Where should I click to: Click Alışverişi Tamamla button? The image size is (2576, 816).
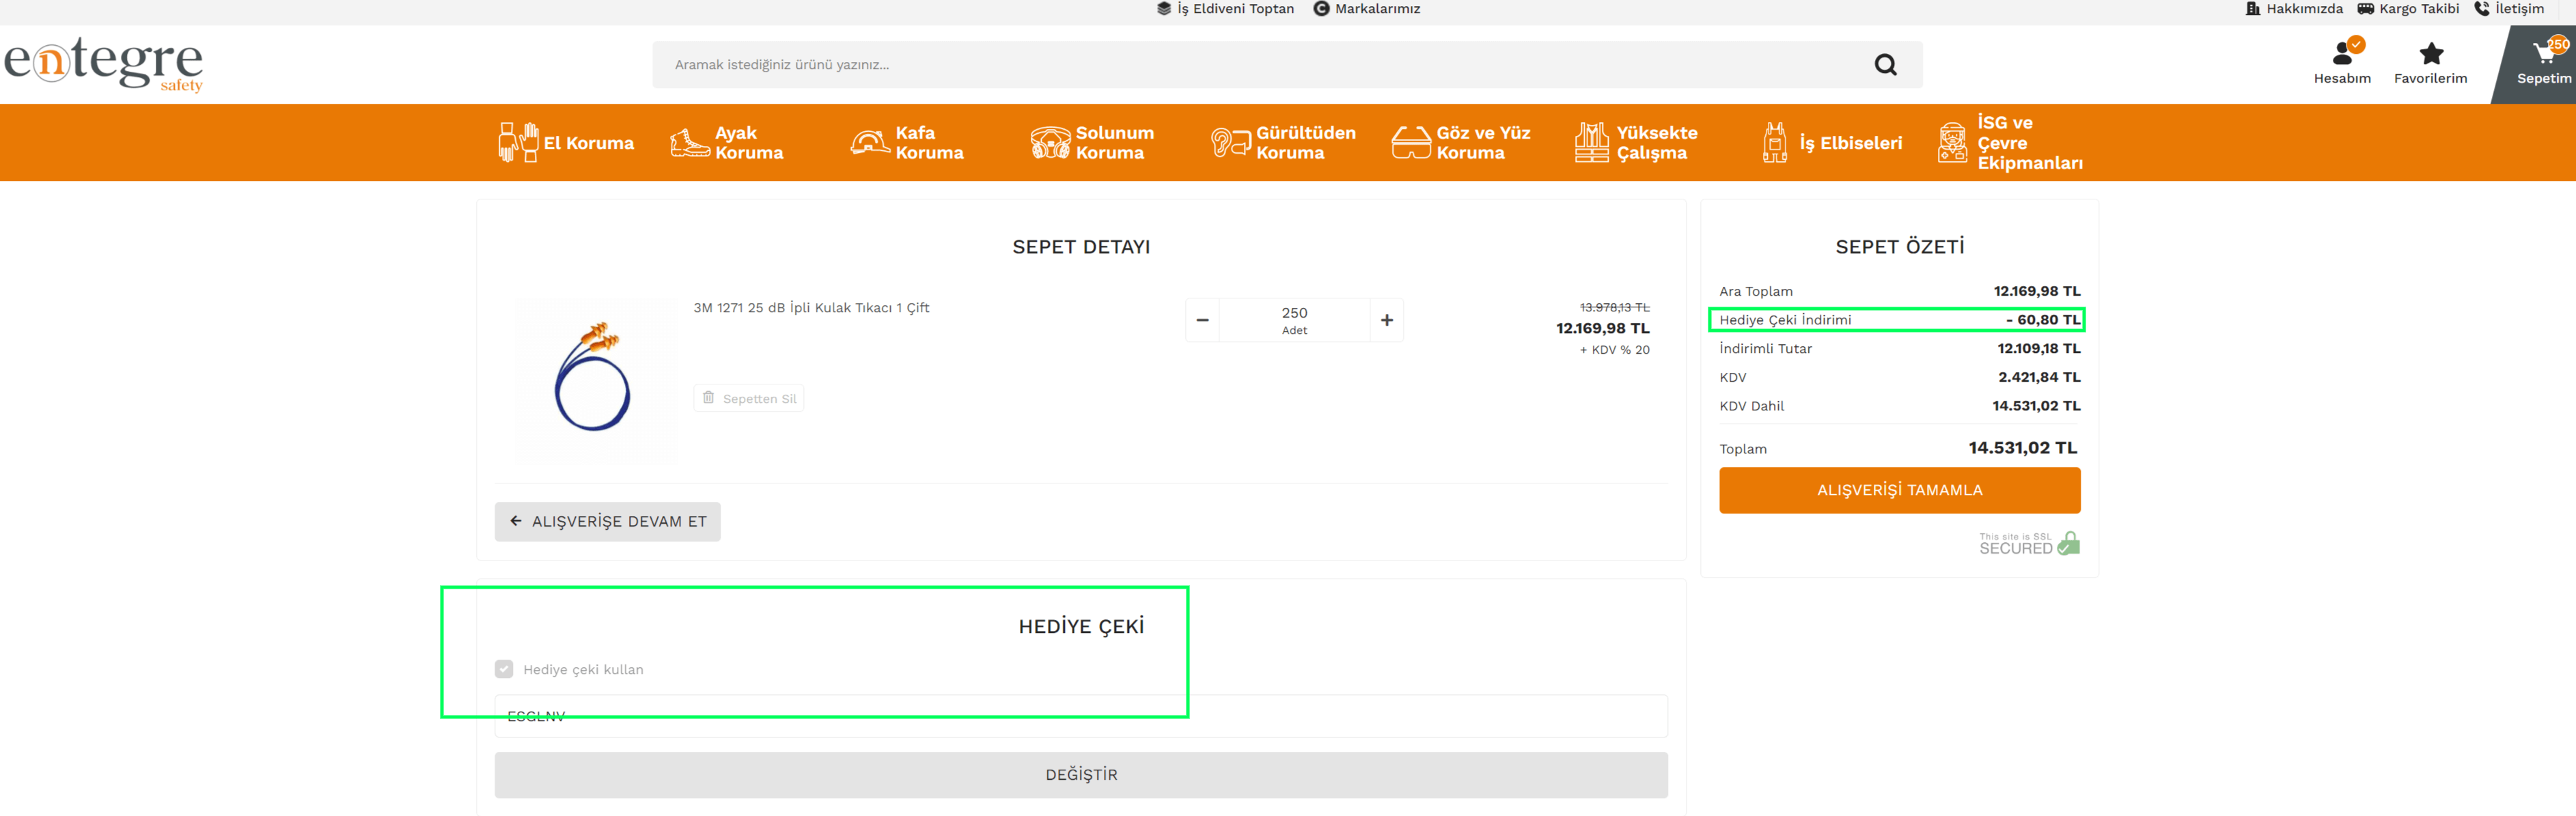pos(1899,490)
